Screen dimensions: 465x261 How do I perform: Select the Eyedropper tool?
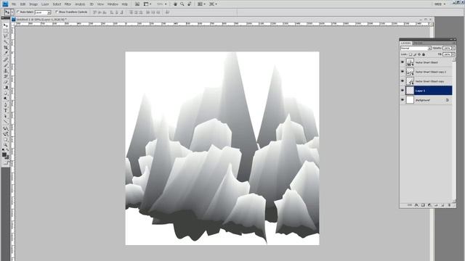pyautogui.click(x=6, y=53)
